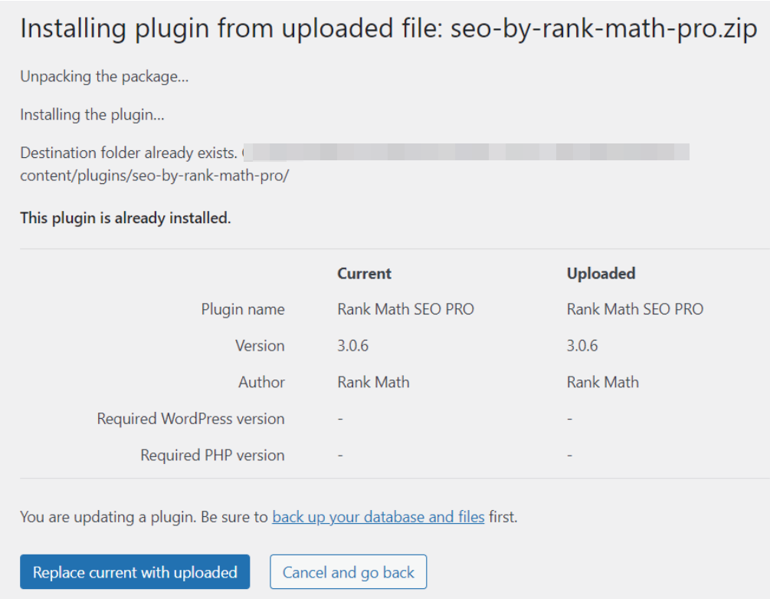Click the Required WordPress version row label
The image size is (770, 599).
pos(190,419)
